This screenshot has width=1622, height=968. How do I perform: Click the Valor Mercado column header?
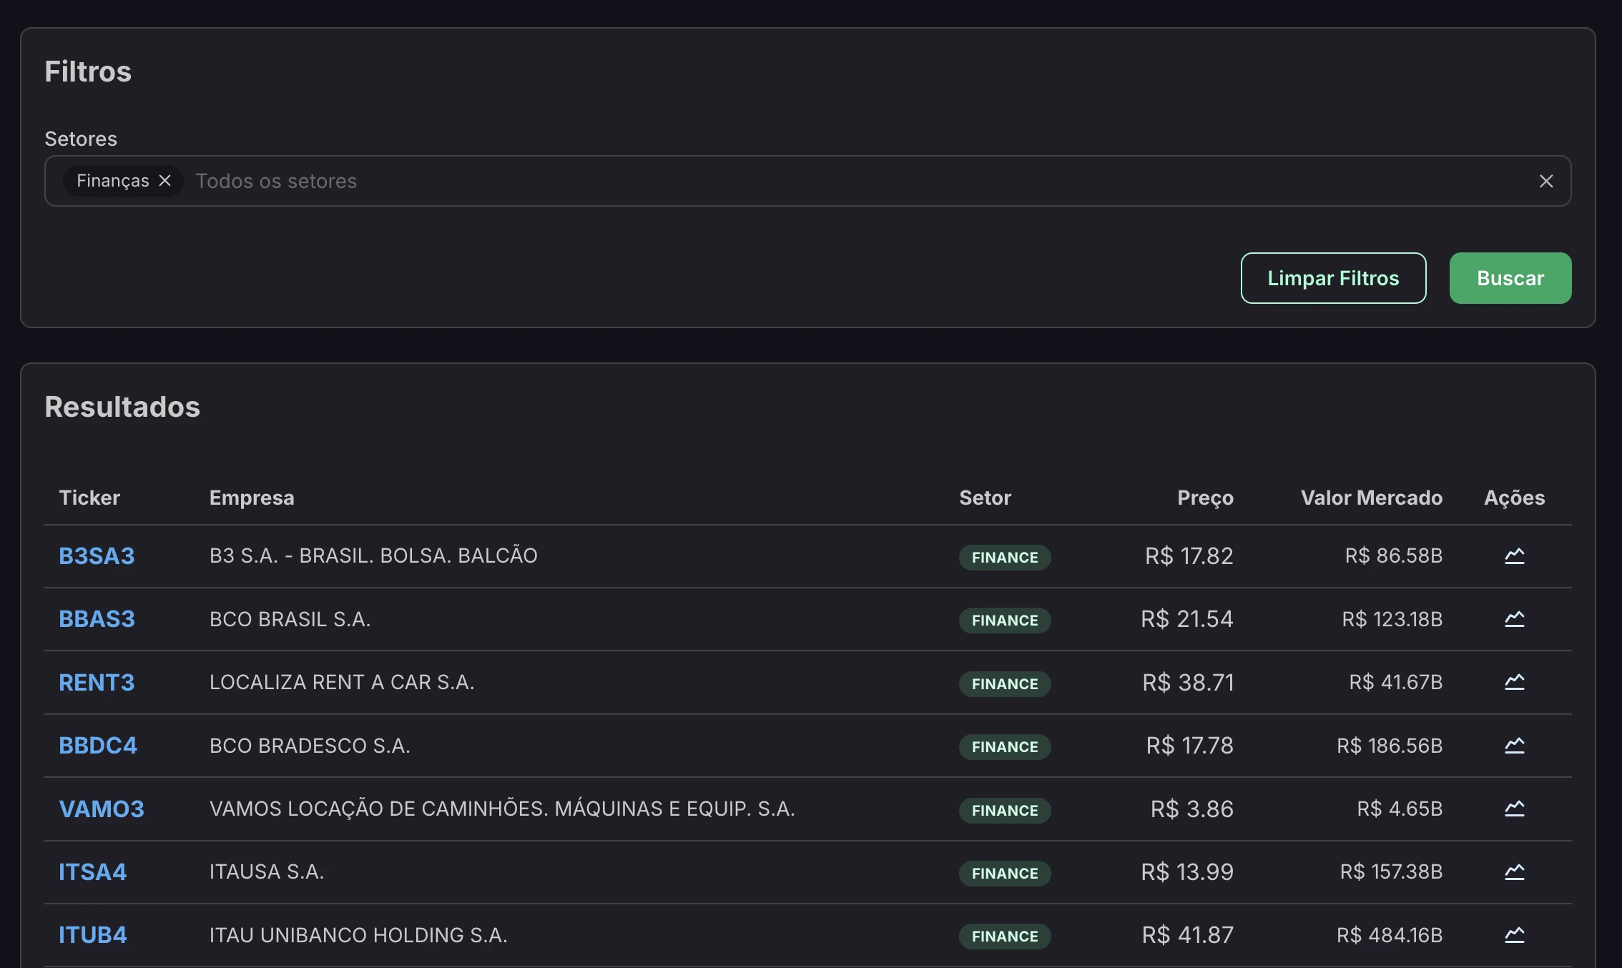tap(1371, 498)
